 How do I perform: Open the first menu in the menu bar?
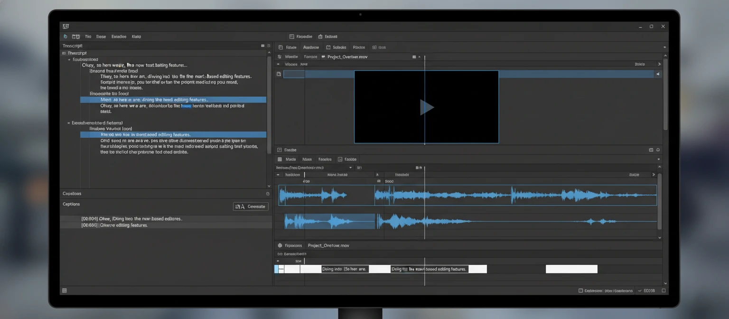point(88,37)
